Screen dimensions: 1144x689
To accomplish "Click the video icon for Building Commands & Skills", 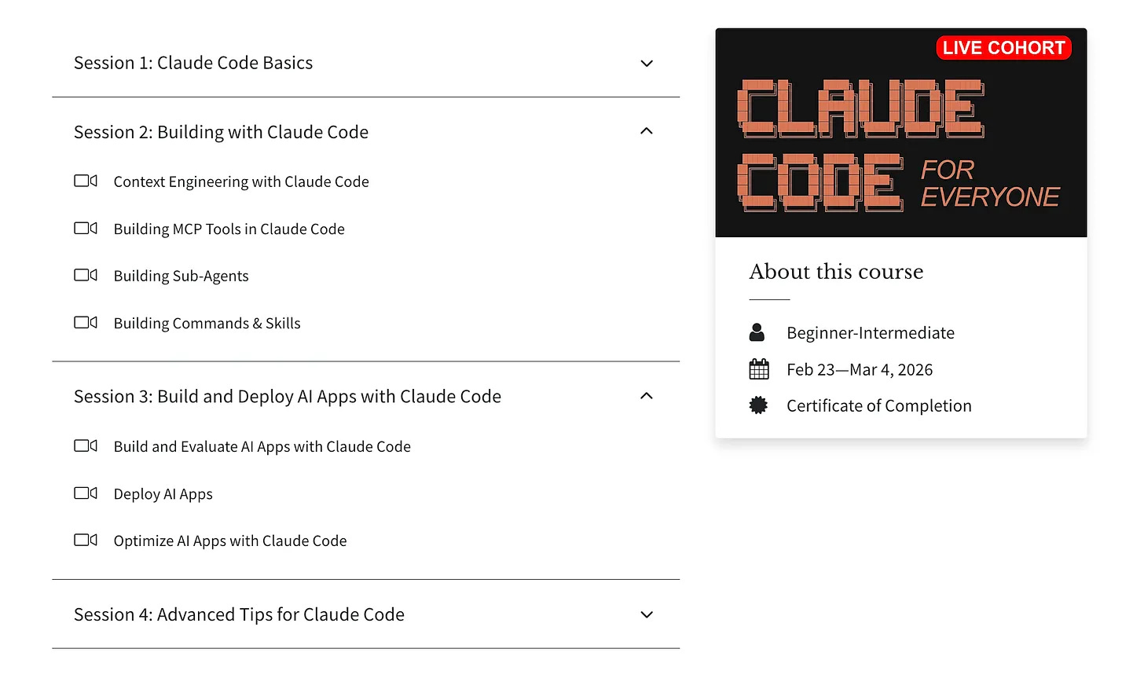I will tap(86, 322).
